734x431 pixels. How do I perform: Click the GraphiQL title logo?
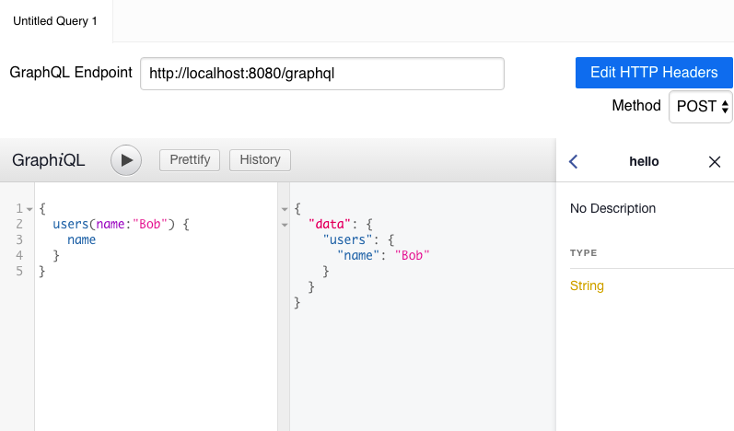[49, 160]
